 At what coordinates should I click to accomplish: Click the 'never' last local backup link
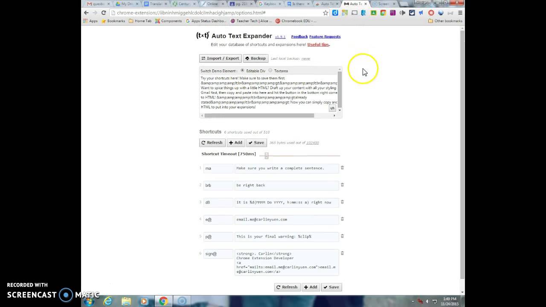pos(306,58)
